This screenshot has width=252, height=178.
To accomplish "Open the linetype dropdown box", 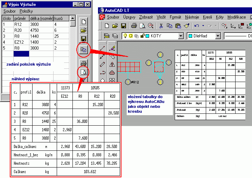I will (238, 36).
